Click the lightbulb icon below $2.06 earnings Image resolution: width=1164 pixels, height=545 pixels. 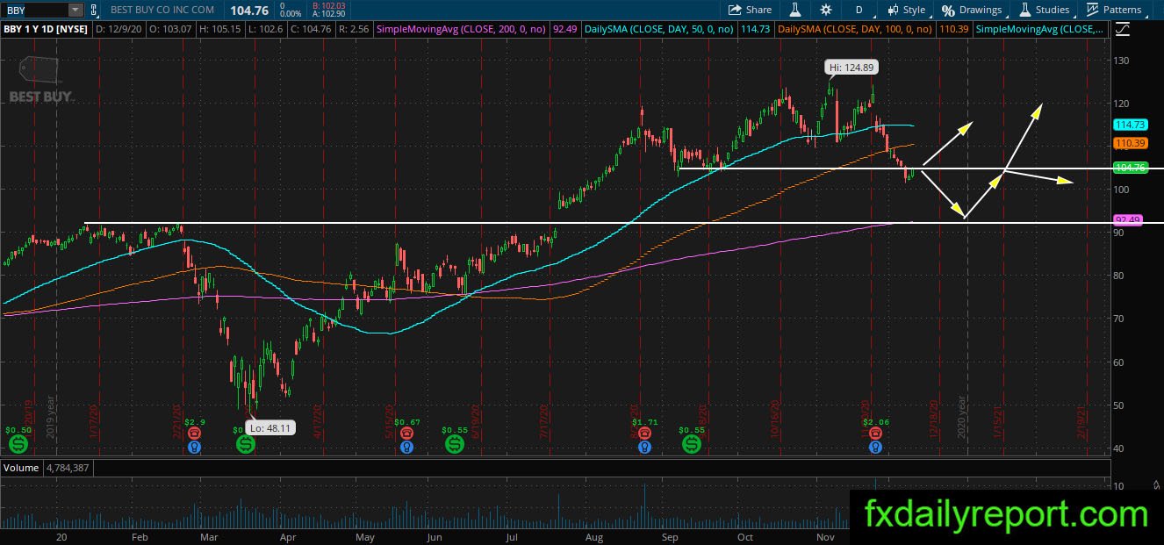click(x=875, y=448)
